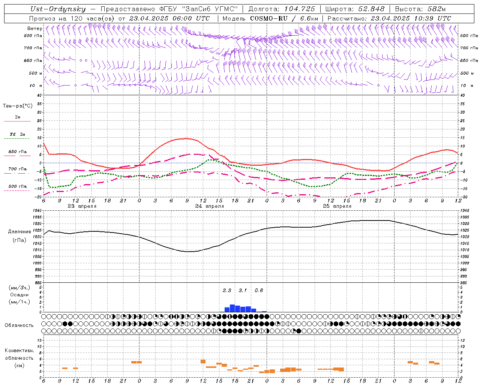Click the 0.6 precipitation total
The width and height of the screenshot is (480, 384).
coord(259,291)
